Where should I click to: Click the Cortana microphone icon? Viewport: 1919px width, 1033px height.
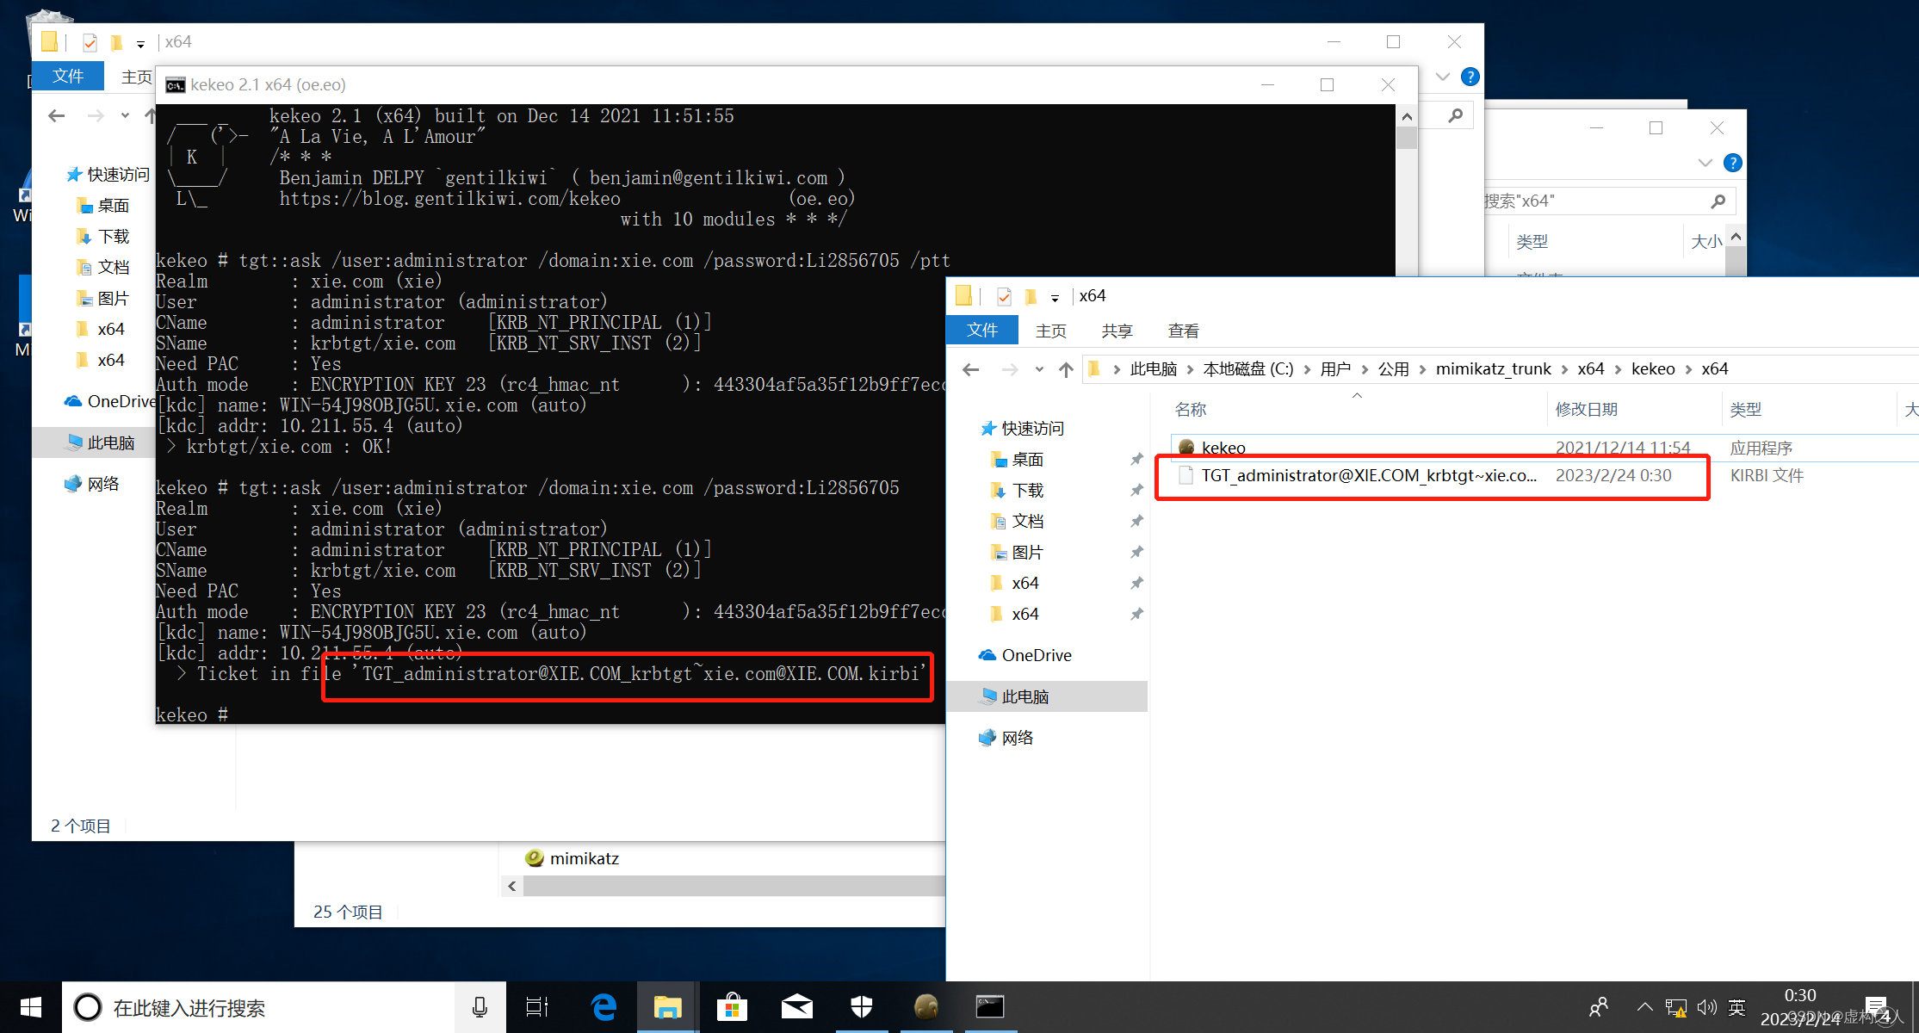(480, 1006)
